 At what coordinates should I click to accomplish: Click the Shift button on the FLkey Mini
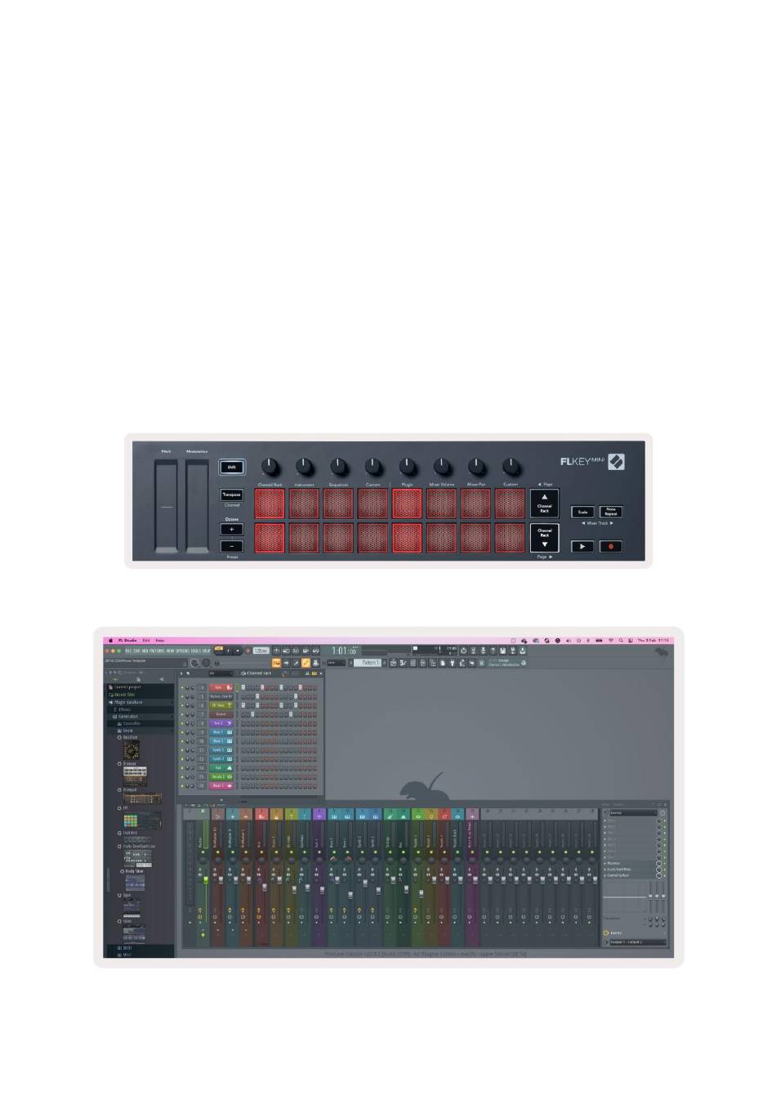coord(231,467)
